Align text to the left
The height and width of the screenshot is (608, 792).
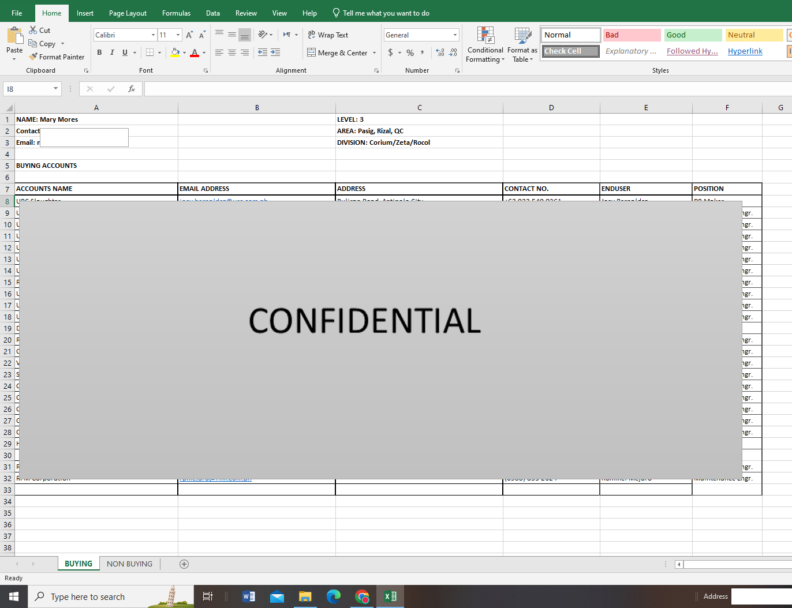coord(219,52)
